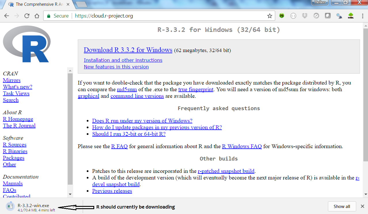Open the true fingerprint link
This screenshot has width=368, height=214.
(196, 89)
